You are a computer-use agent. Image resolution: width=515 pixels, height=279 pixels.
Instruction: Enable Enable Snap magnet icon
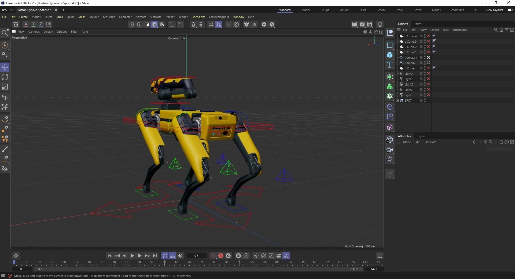193,24
